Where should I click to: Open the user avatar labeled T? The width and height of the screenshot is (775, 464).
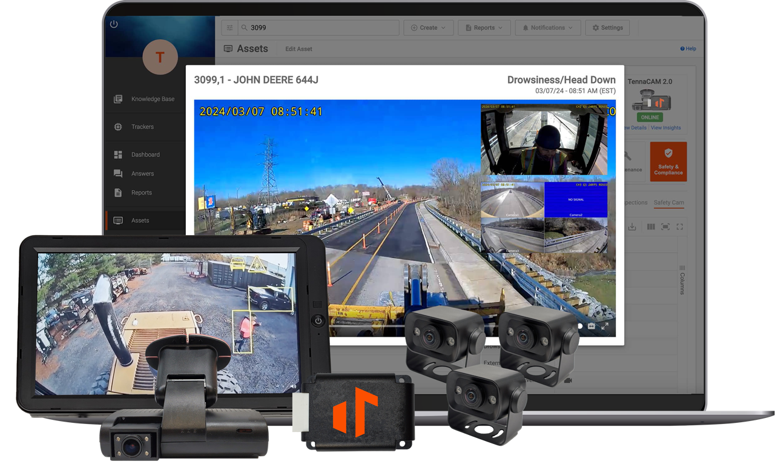[160, 57]
